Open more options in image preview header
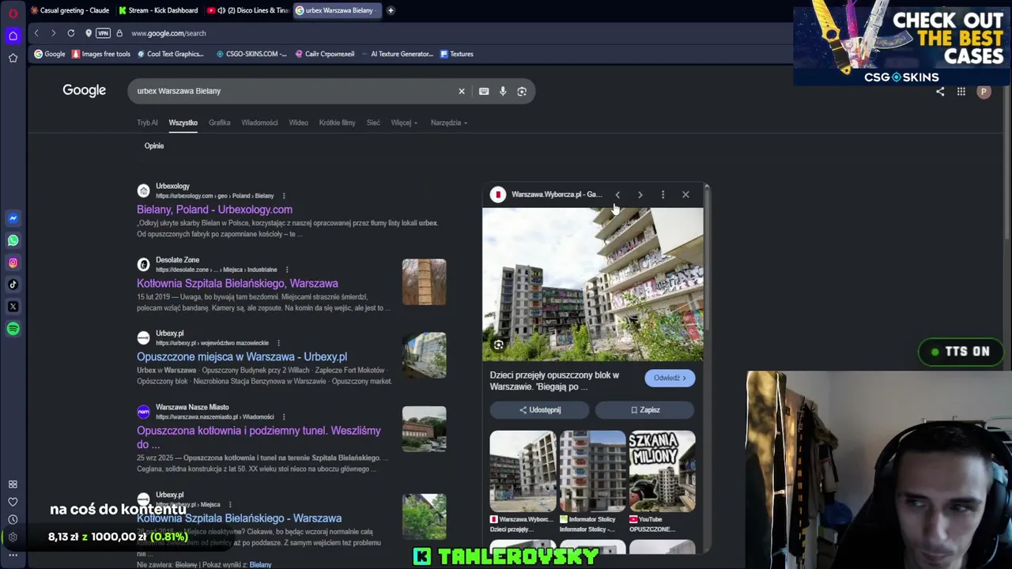Image resolution: width=1012 pixels, height=569 pixels. (x=663, y=194)
